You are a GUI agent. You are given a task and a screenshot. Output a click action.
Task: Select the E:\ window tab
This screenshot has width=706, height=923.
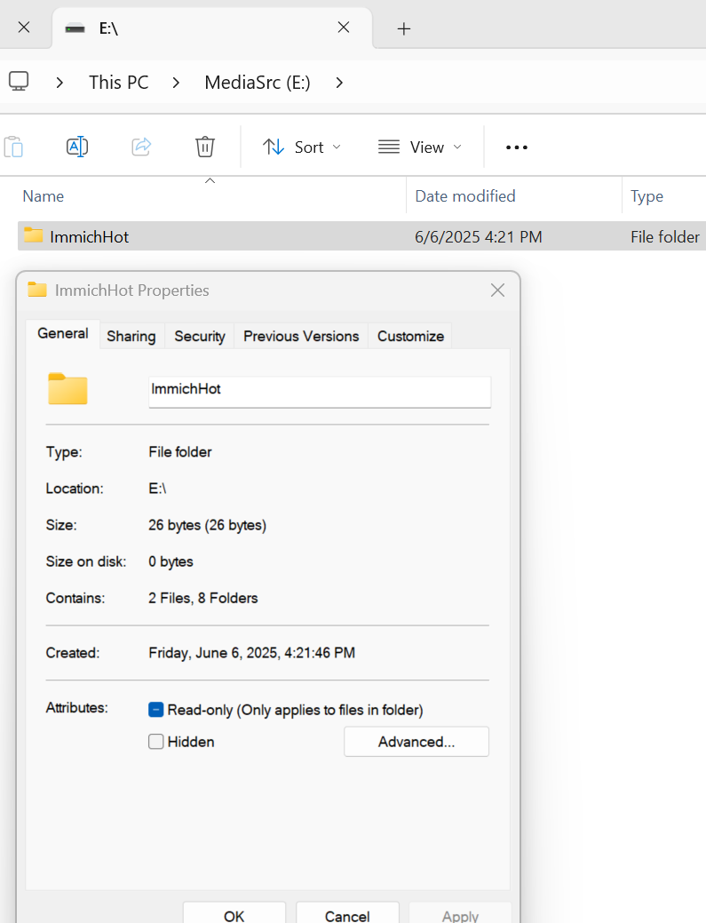point(211,28)
